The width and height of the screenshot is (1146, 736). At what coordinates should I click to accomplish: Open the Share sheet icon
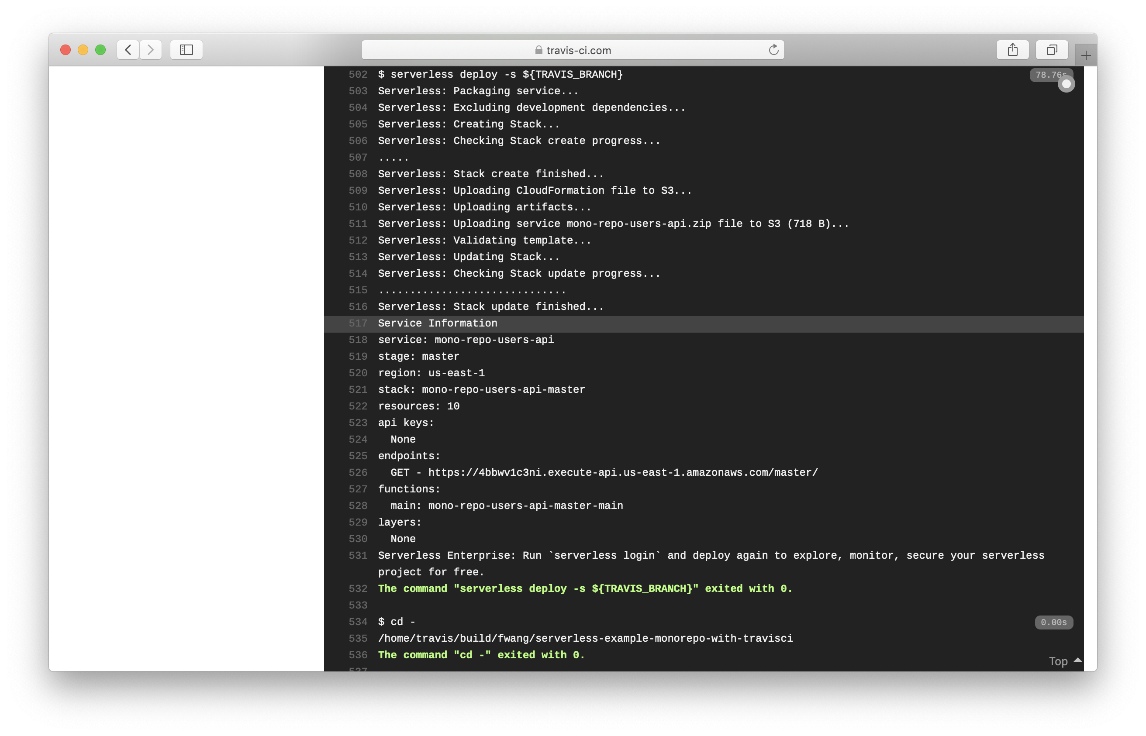[x=1012, y=50]
